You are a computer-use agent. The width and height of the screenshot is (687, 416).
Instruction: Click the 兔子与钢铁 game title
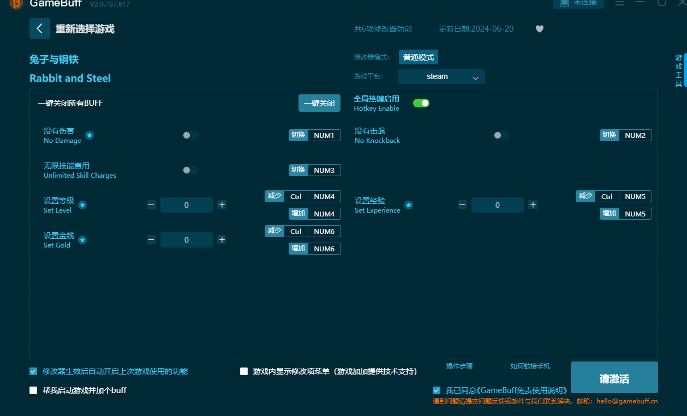click(54, 59)
